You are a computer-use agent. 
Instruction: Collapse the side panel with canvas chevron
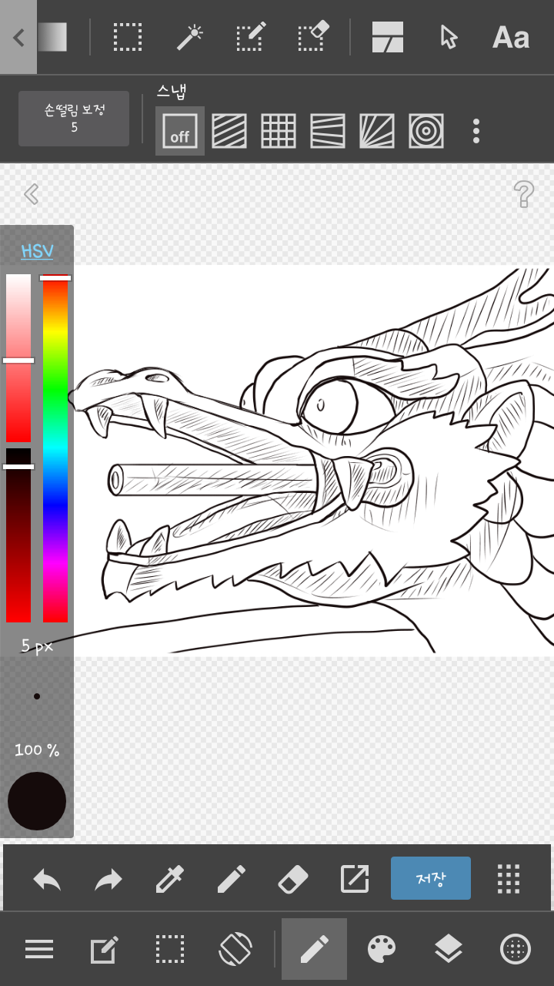[31, 194]
